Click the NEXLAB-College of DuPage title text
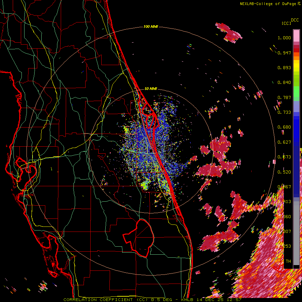This screenshot has width=302, height=302. [268, 4]
